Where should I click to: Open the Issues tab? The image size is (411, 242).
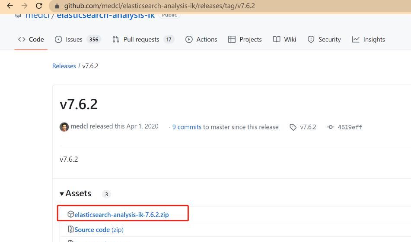(78, 40)
